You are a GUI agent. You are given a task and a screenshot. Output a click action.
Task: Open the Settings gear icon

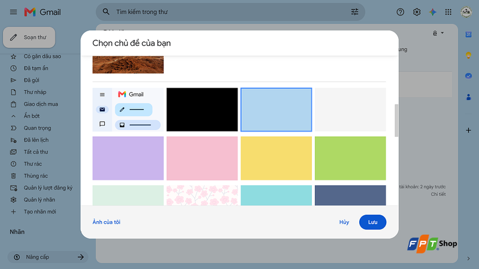[417, 12]
